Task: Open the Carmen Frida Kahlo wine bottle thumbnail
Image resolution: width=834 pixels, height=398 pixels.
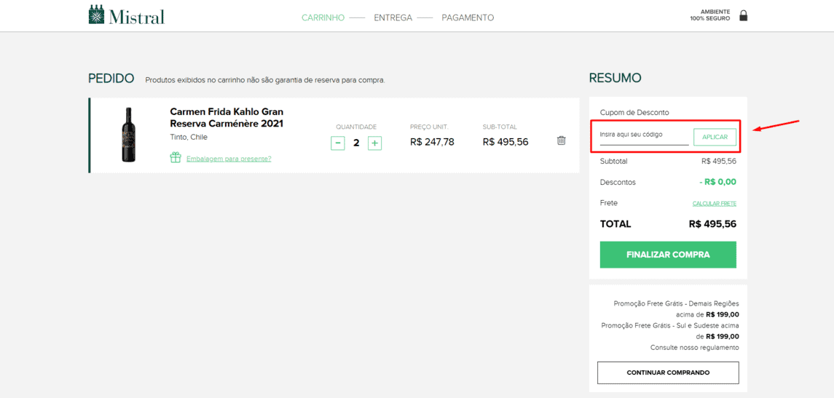Action: pyautogui.click(x=129, y=135)
